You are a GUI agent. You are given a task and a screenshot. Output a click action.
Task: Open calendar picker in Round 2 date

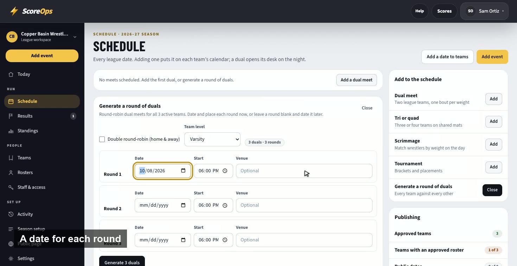[x=183, y=205]
